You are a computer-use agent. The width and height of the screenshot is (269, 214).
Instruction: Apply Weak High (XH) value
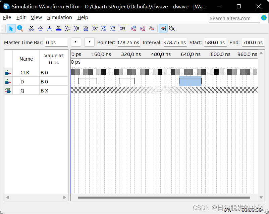click(77, 28)
